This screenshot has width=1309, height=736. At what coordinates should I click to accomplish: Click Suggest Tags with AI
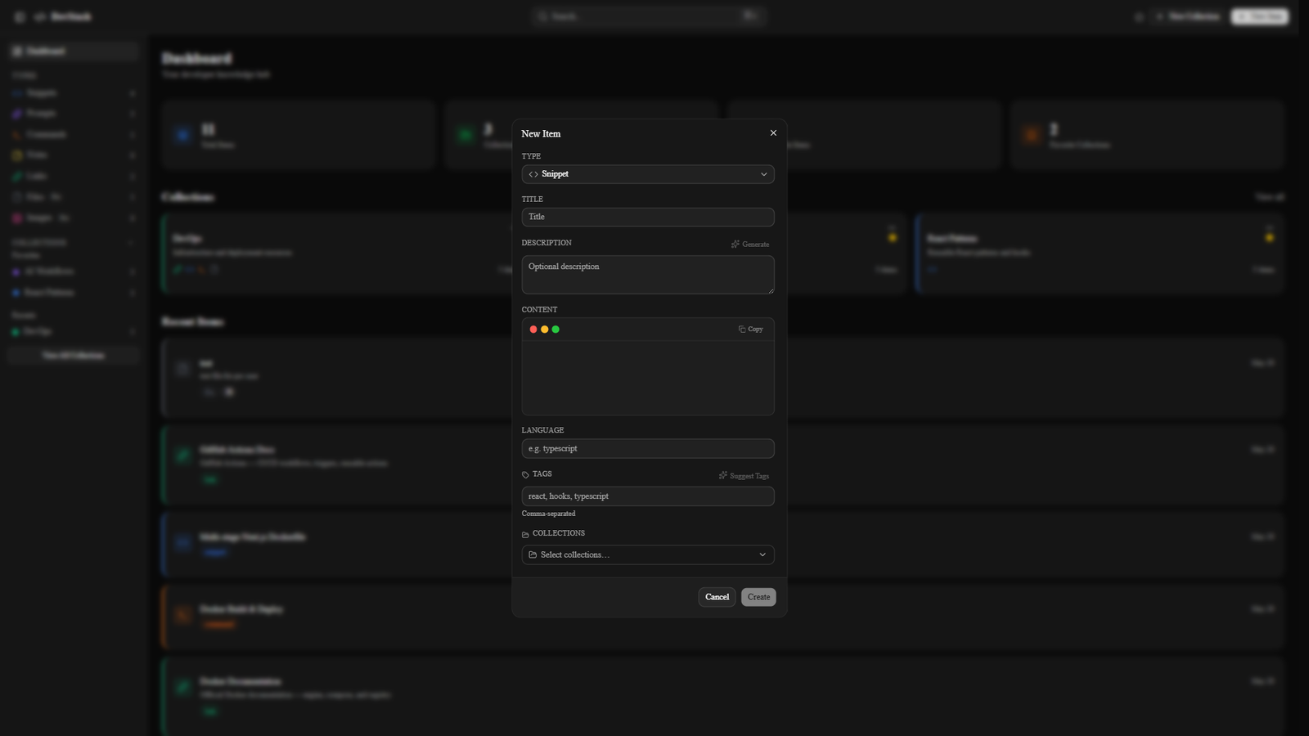pyautogui.click(x=744, y=476)
